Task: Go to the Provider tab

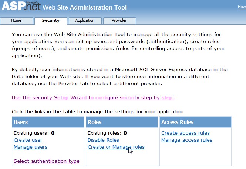Action: [x=119, y=21]
